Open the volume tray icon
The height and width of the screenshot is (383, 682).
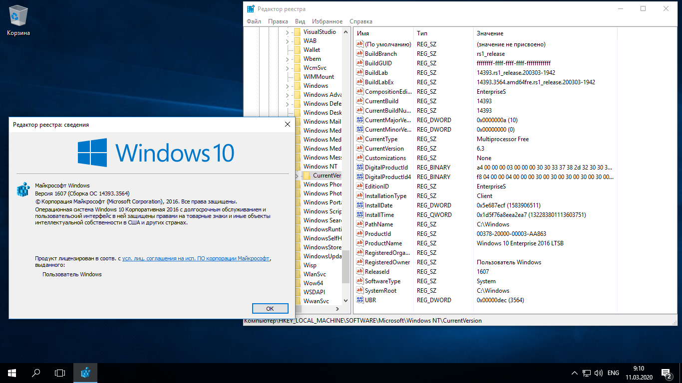[598, 373]
